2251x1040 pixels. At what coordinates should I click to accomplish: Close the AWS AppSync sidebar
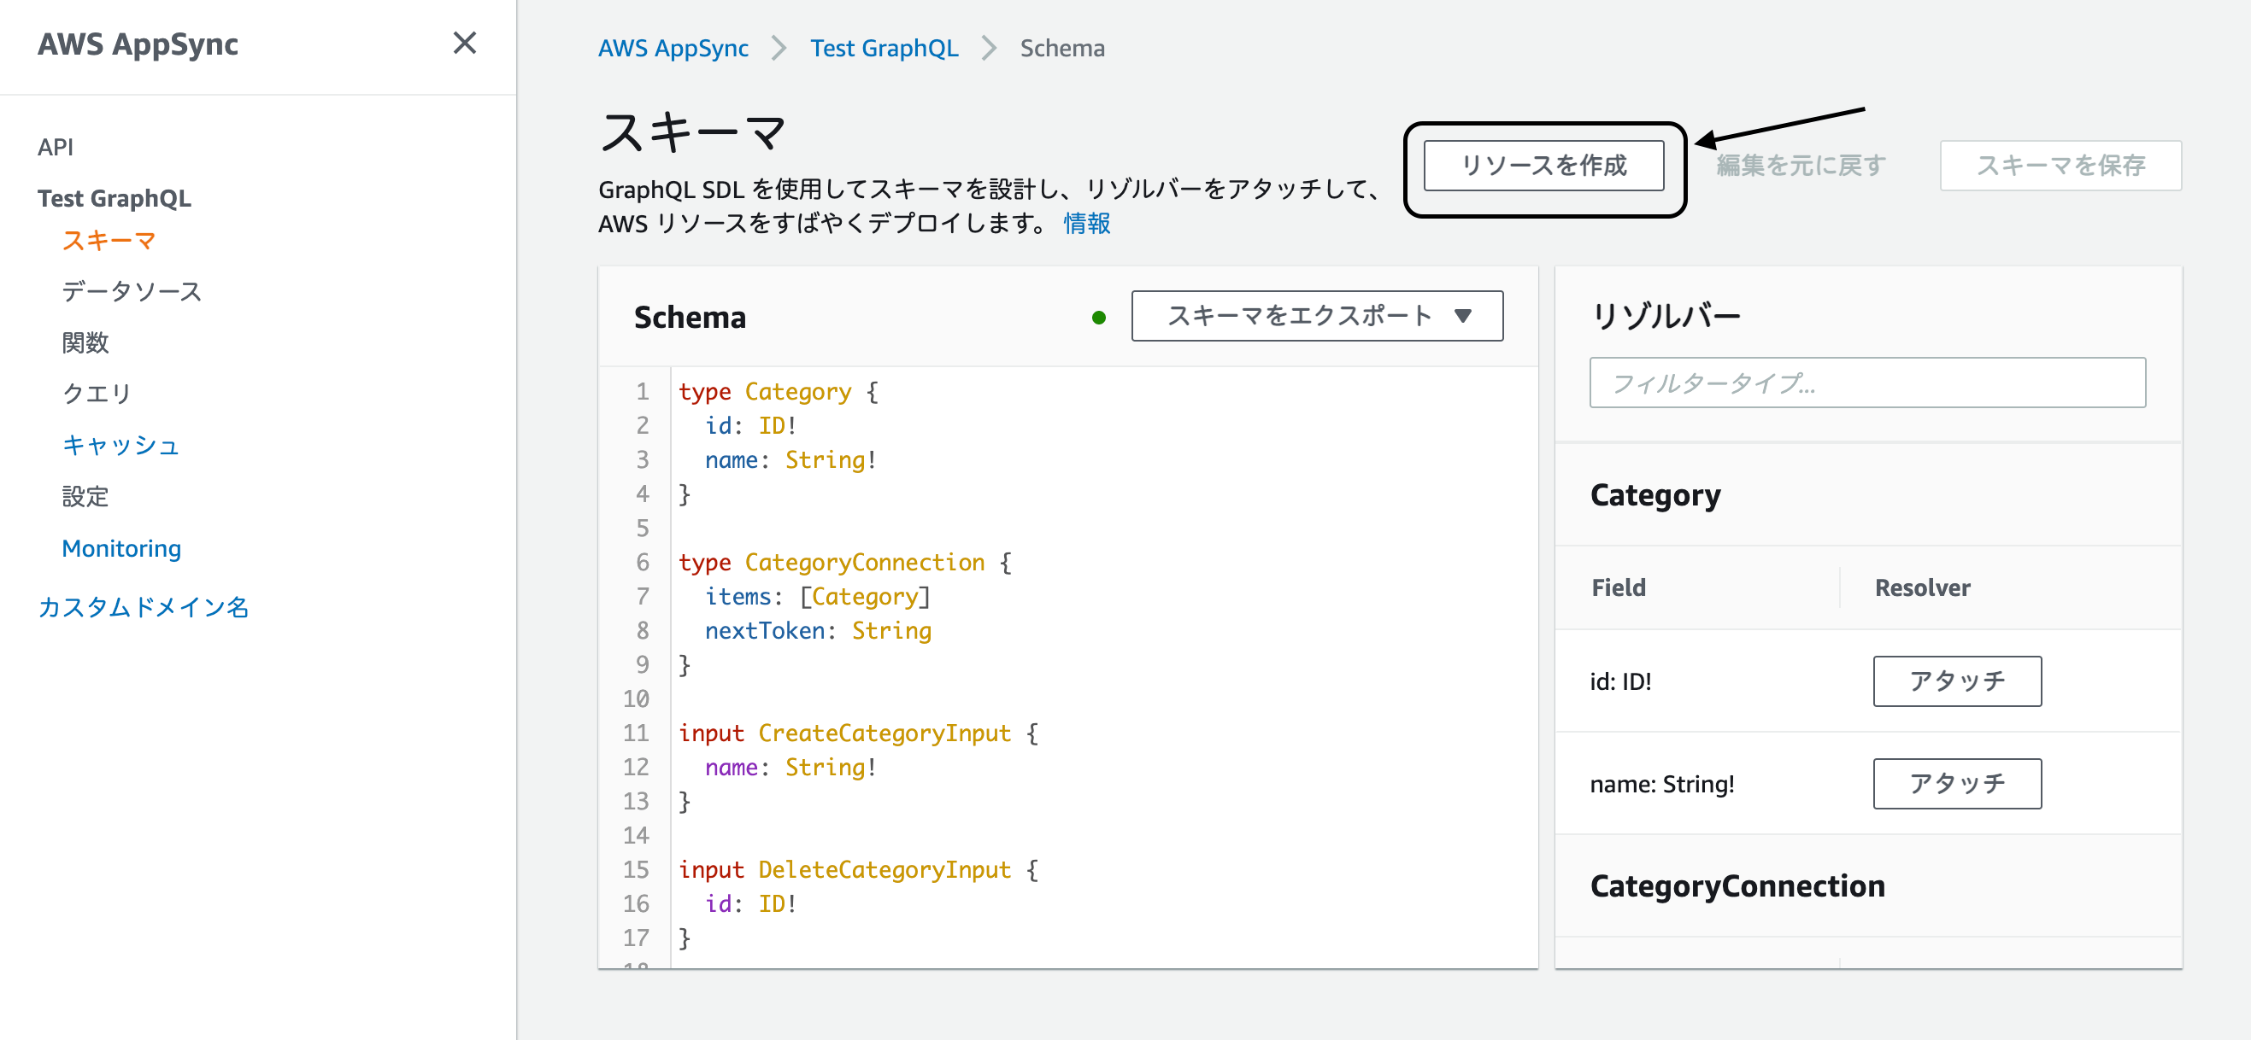pyautogui.click(x=464, y=43)
